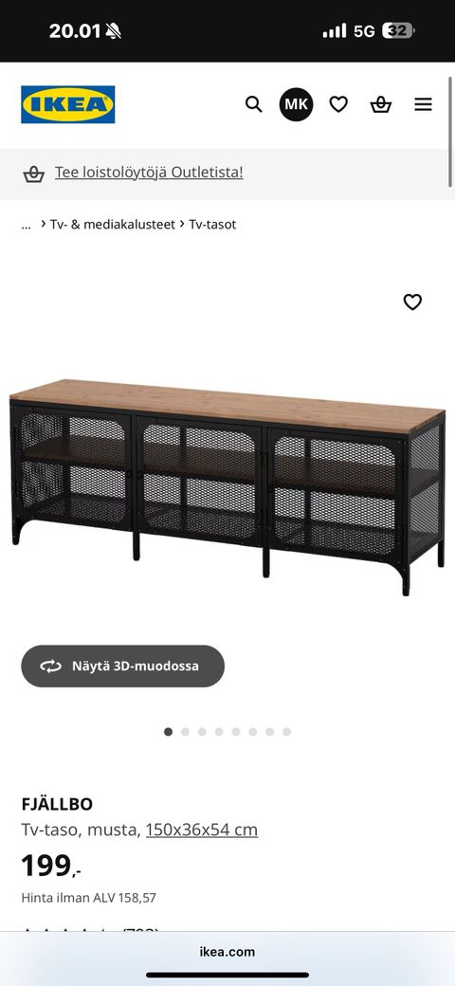Expand the breadcrumb ellipsis
This screenshot has width=455, height=986.
(26, 225)
